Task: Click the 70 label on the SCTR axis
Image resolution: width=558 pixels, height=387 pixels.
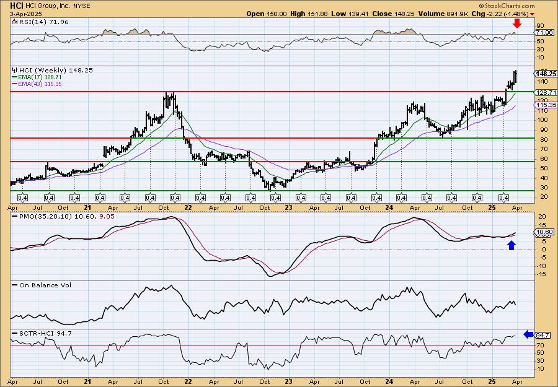Action: (x=541, y=345)
